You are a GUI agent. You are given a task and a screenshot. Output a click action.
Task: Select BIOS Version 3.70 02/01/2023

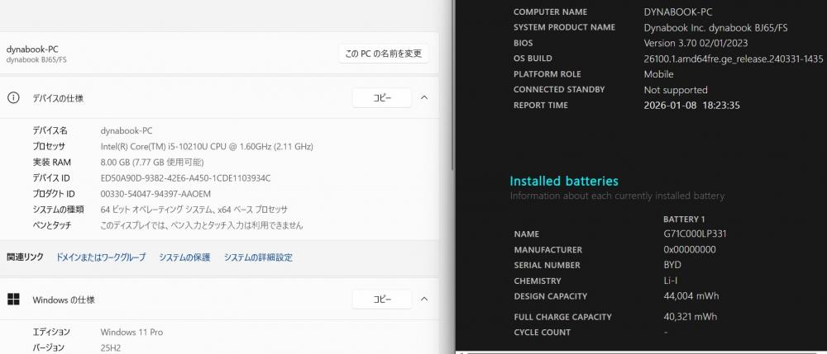click(696, 43)
